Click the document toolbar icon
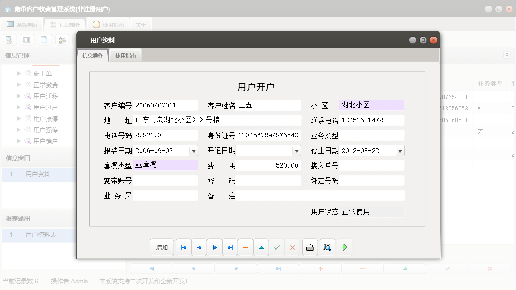516x290 pixels. pos(44,39)
